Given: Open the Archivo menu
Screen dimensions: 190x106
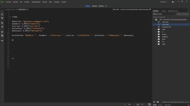Looking at the screenshot, I should [x=9, y=2].
